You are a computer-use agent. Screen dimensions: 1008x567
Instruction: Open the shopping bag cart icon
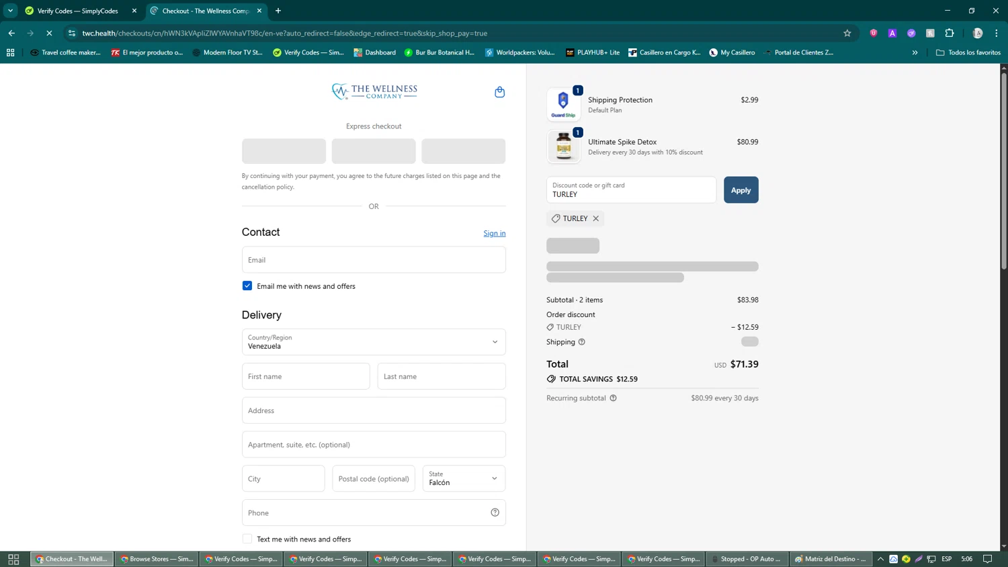tap(499, 92)
